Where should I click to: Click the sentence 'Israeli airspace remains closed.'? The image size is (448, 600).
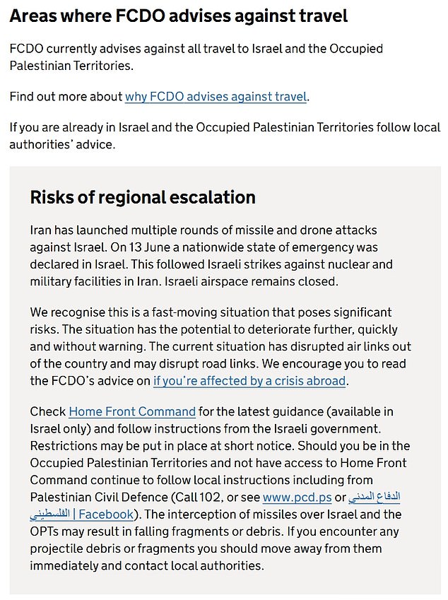[252, 282]
